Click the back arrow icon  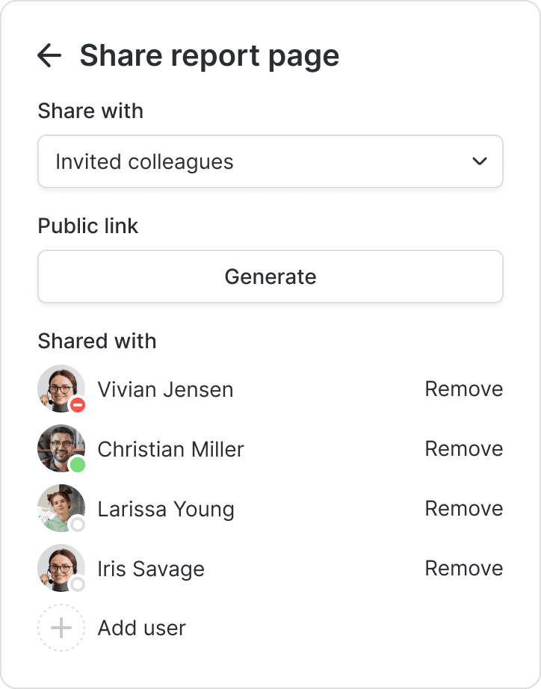49,55
